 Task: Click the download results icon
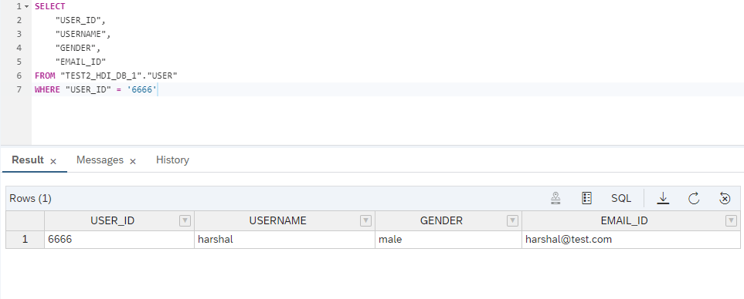coord(663,198)
